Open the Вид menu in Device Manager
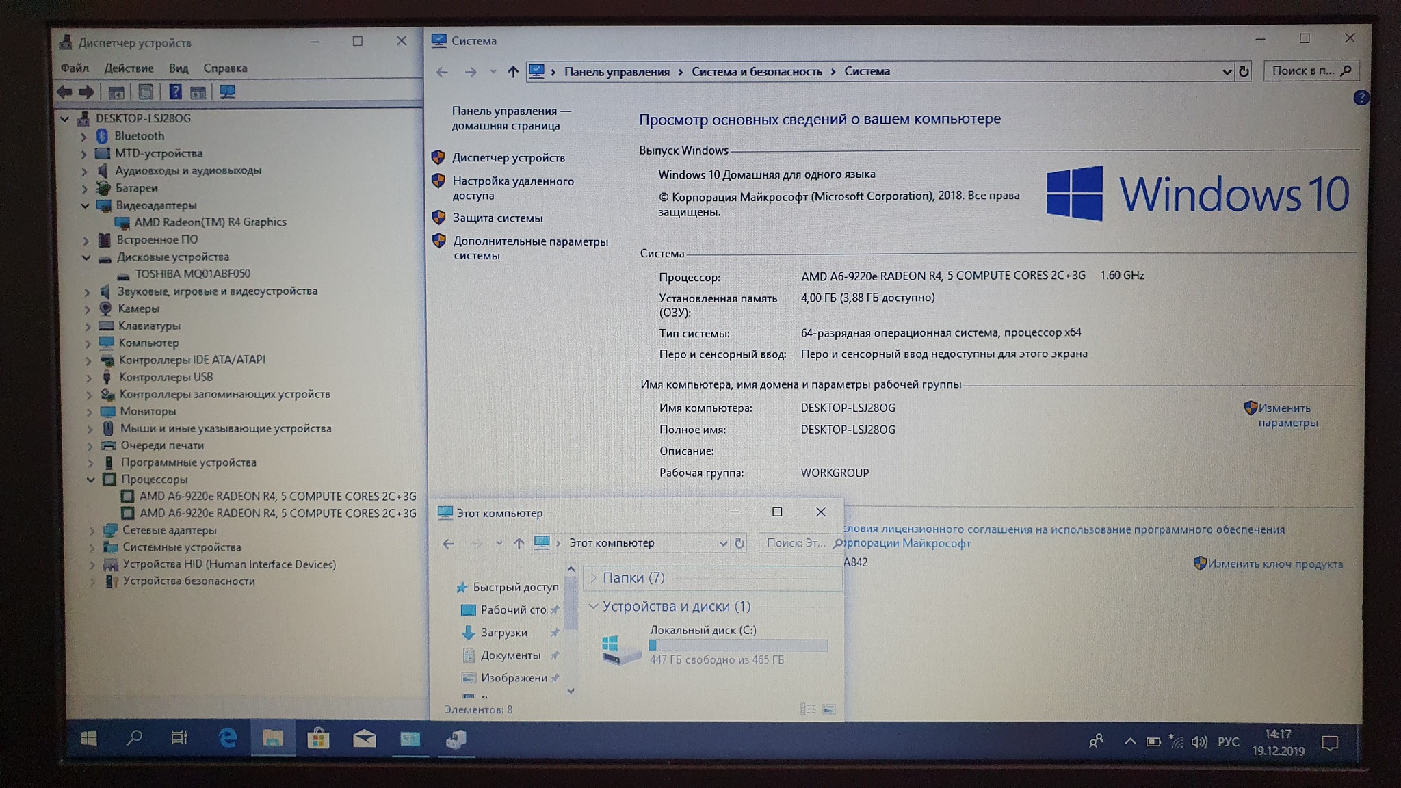Image resolution: width=1401 pixels, height=788 pixels. tap(178, 68)
